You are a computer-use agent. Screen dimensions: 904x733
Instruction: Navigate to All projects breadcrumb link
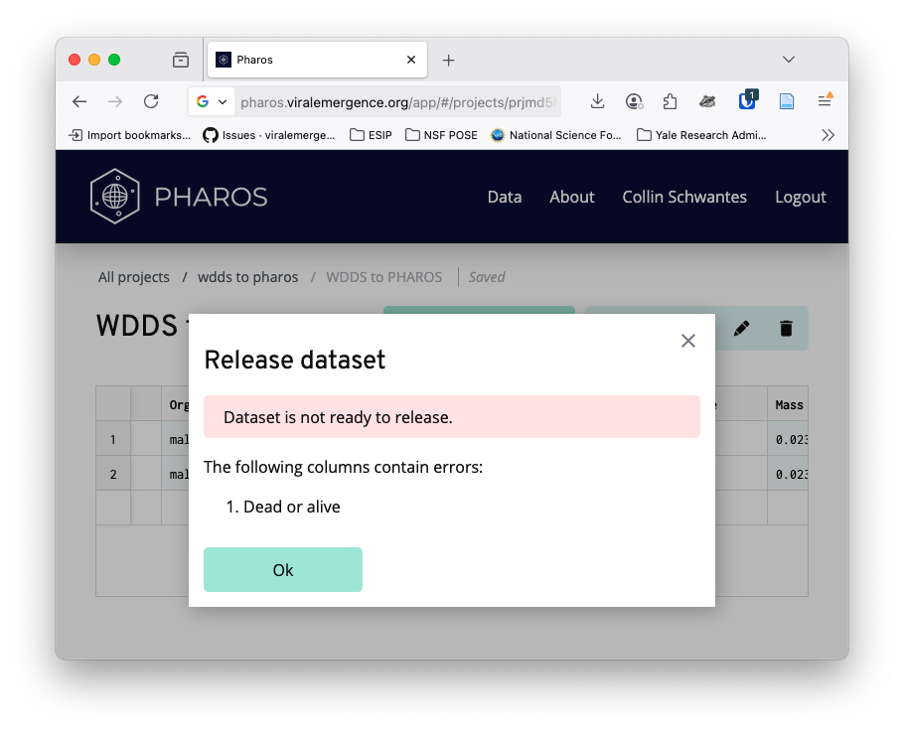click(133, 277)
